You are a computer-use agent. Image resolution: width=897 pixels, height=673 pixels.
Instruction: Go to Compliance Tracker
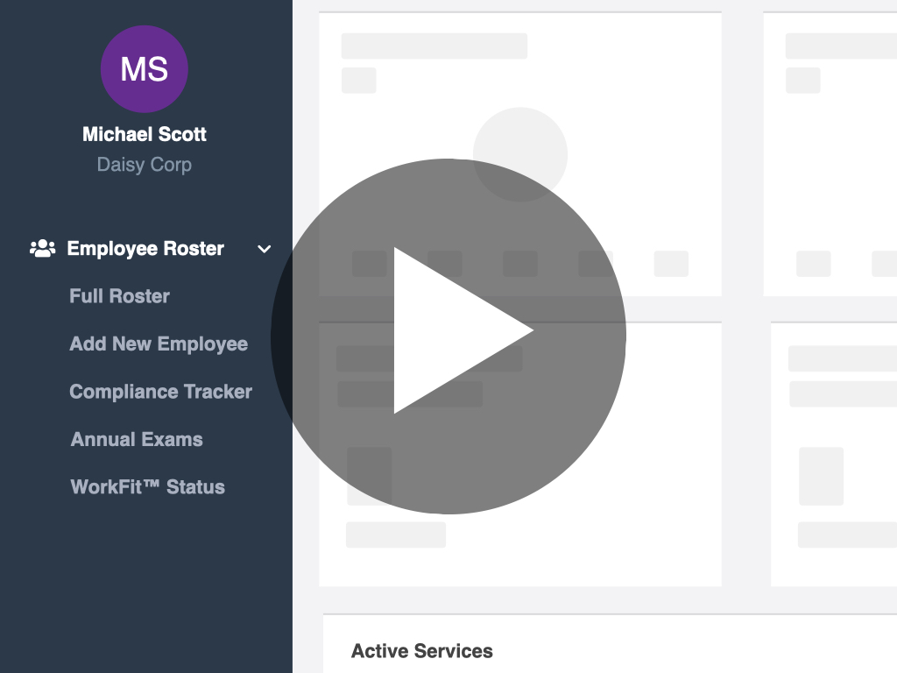click(161, 392)
